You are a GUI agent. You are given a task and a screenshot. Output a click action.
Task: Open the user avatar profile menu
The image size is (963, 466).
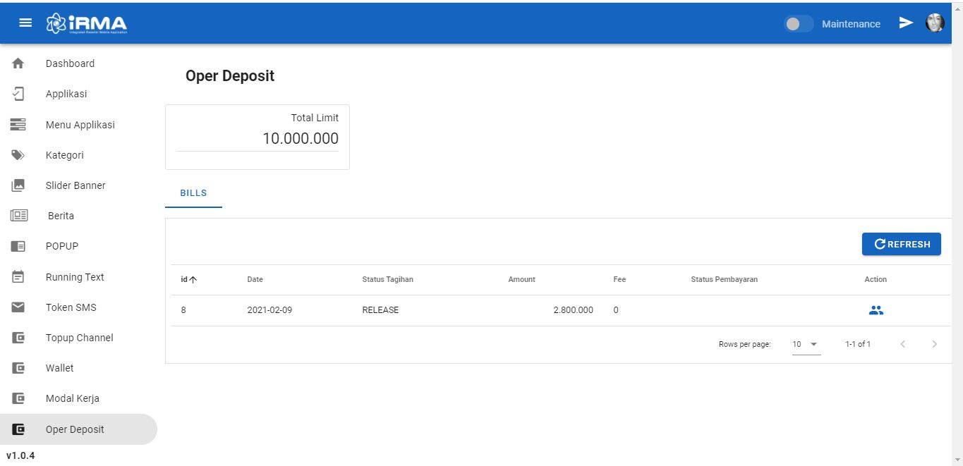point(935,23)
